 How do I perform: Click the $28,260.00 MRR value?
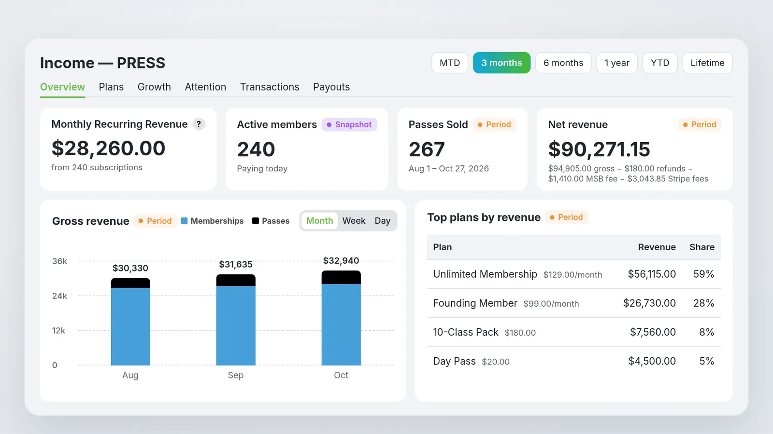tap(108, 148)
